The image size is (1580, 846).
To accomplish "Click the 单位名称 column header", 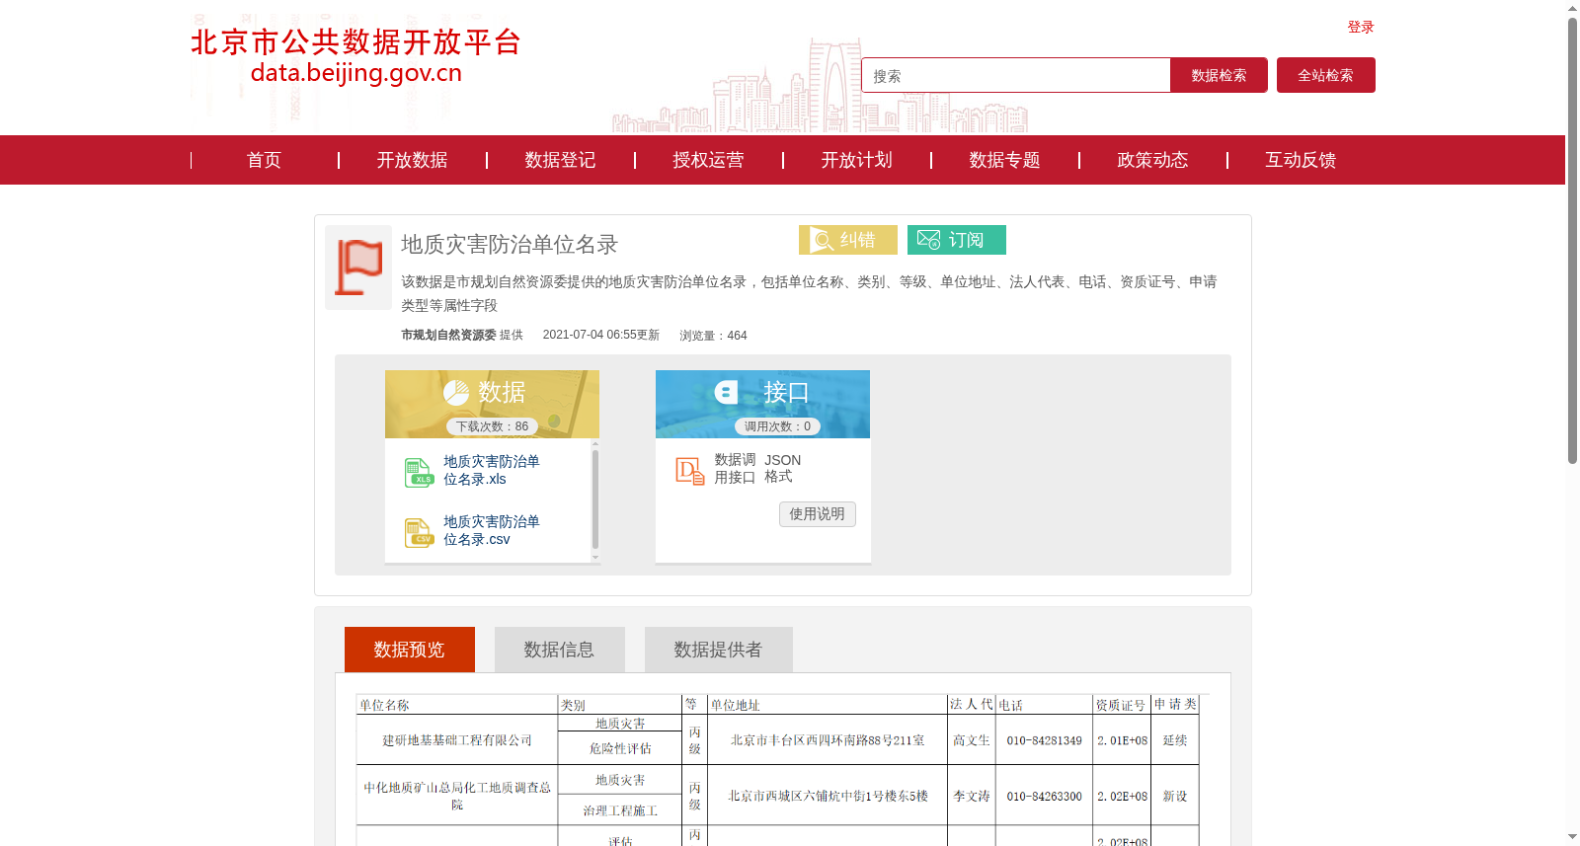I will (x=384, y=705).
